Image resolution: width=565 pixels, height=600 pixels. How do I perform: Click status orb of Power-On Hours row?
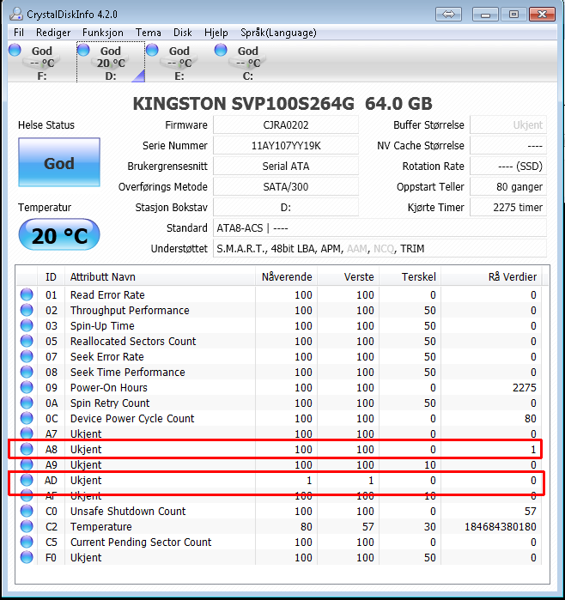click(27, 387)
